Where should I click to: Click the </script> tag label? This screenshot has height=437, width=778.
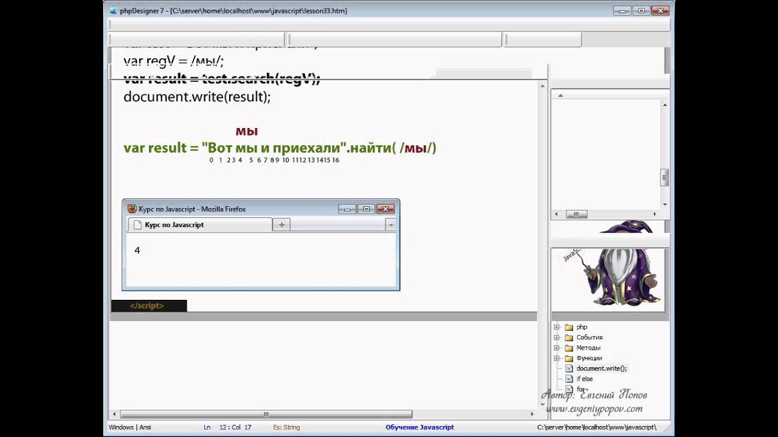coord(146,306)
